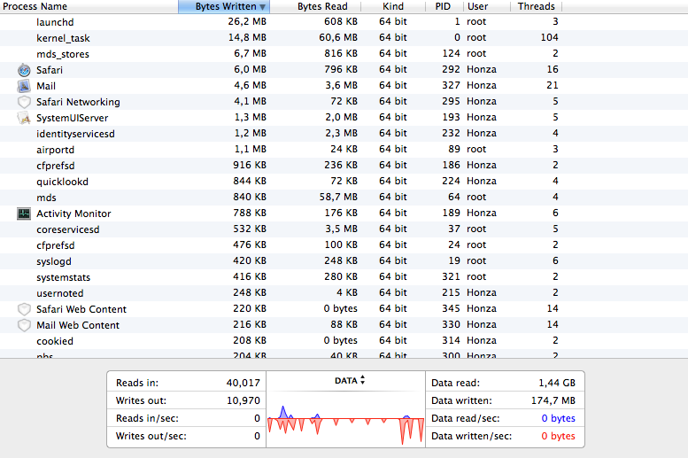Click the SystemUIServer icon
Viewport: 688px width, 458px height.
coord(24,118)
